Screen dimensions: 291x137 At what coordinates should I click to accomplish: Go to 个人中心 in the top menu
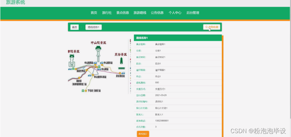click(x=175, y=13)
